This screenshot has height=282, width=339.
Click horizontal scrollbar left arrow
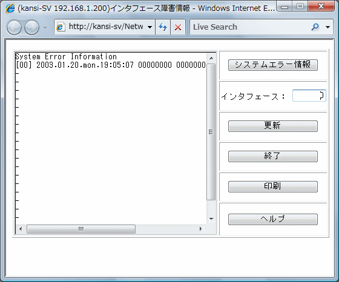pyautogui.click(x=21, y=229)
